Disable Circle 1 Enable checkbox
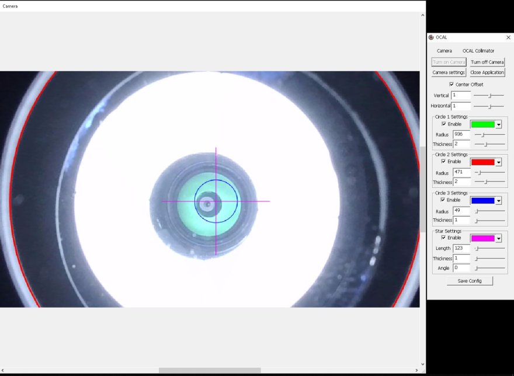 (444, 124)
